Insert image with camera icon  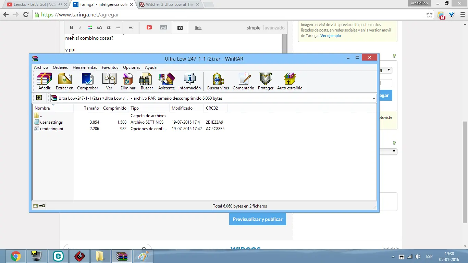[x=180, y=28]
